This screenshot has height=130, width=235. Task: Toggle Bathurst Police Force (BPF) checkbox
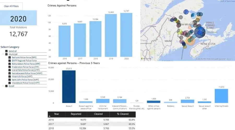(x=10, y=57)
